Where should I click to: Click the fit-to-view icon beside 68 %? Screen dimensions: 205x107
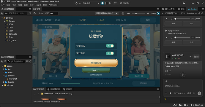[x=158, y=13]
